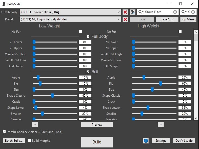Click High Weight Vanilla SSE High slider thumb
The width and height of the screenshot is (199, 149).
[133, 54]
